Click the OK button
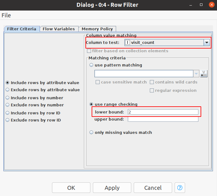 click(x=71, y=188)
